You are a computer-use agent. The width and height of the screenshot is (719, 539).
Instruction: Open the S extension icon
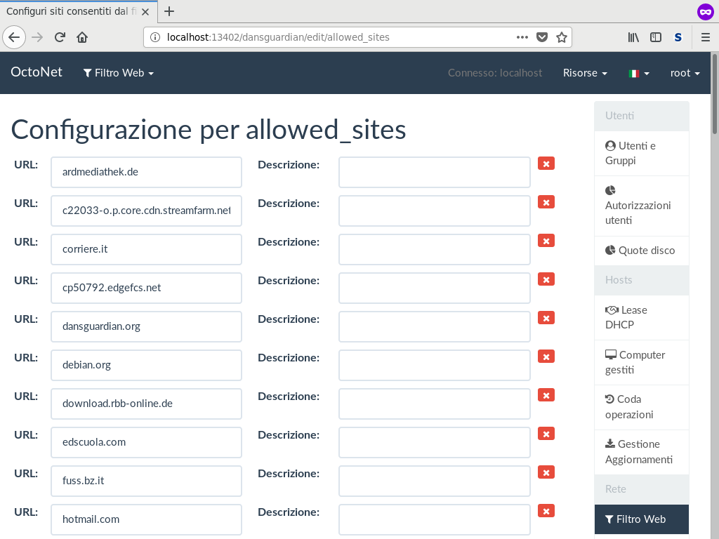(x=678, y=37)
